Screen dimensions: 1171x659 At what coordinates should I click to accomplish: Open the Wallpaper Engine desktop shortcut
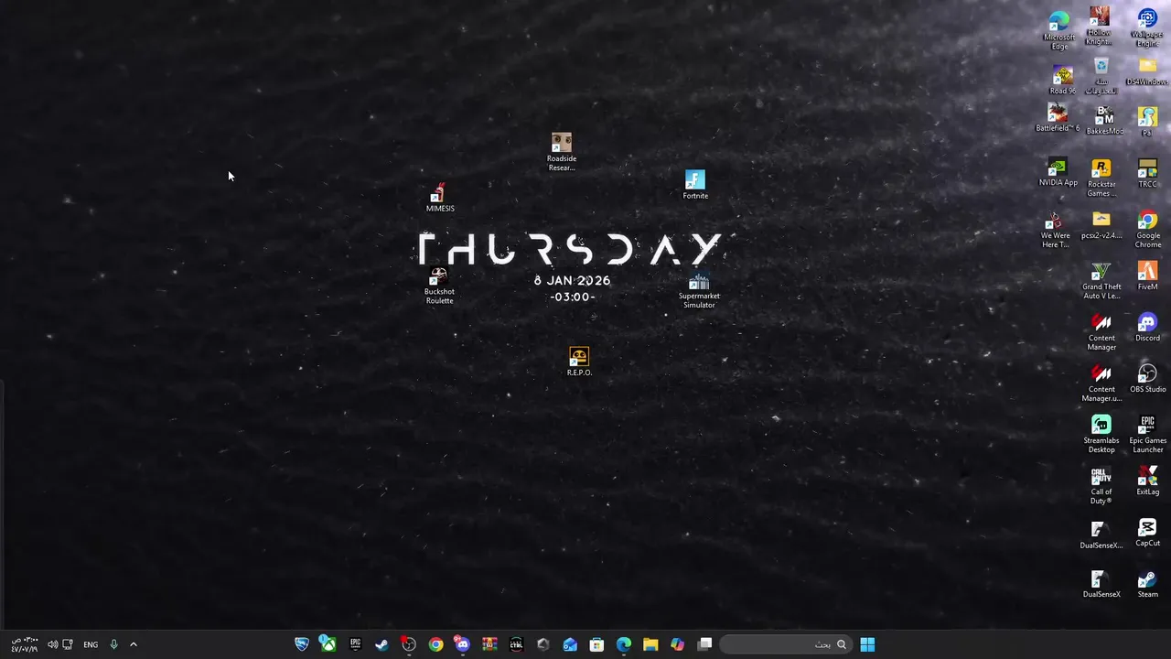pyautogui.click(x=1147, y=27)
